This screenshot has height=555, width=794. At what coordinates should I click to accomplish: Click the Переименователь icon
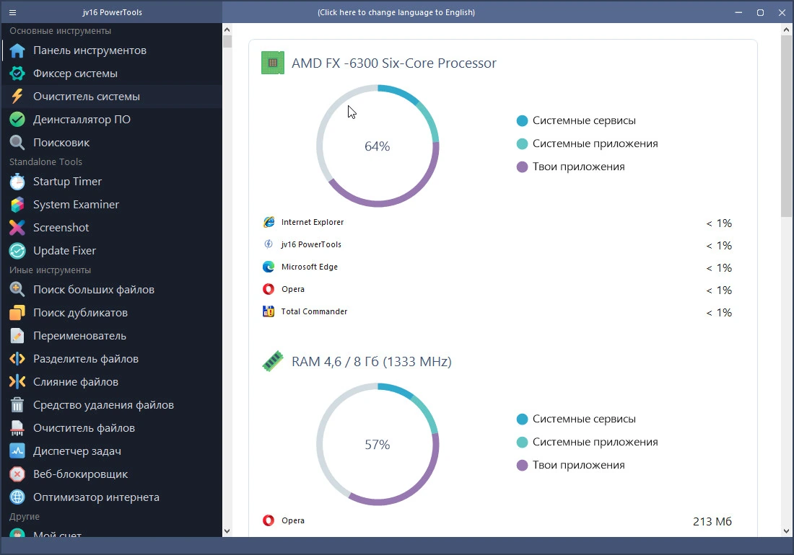(17, 336)
